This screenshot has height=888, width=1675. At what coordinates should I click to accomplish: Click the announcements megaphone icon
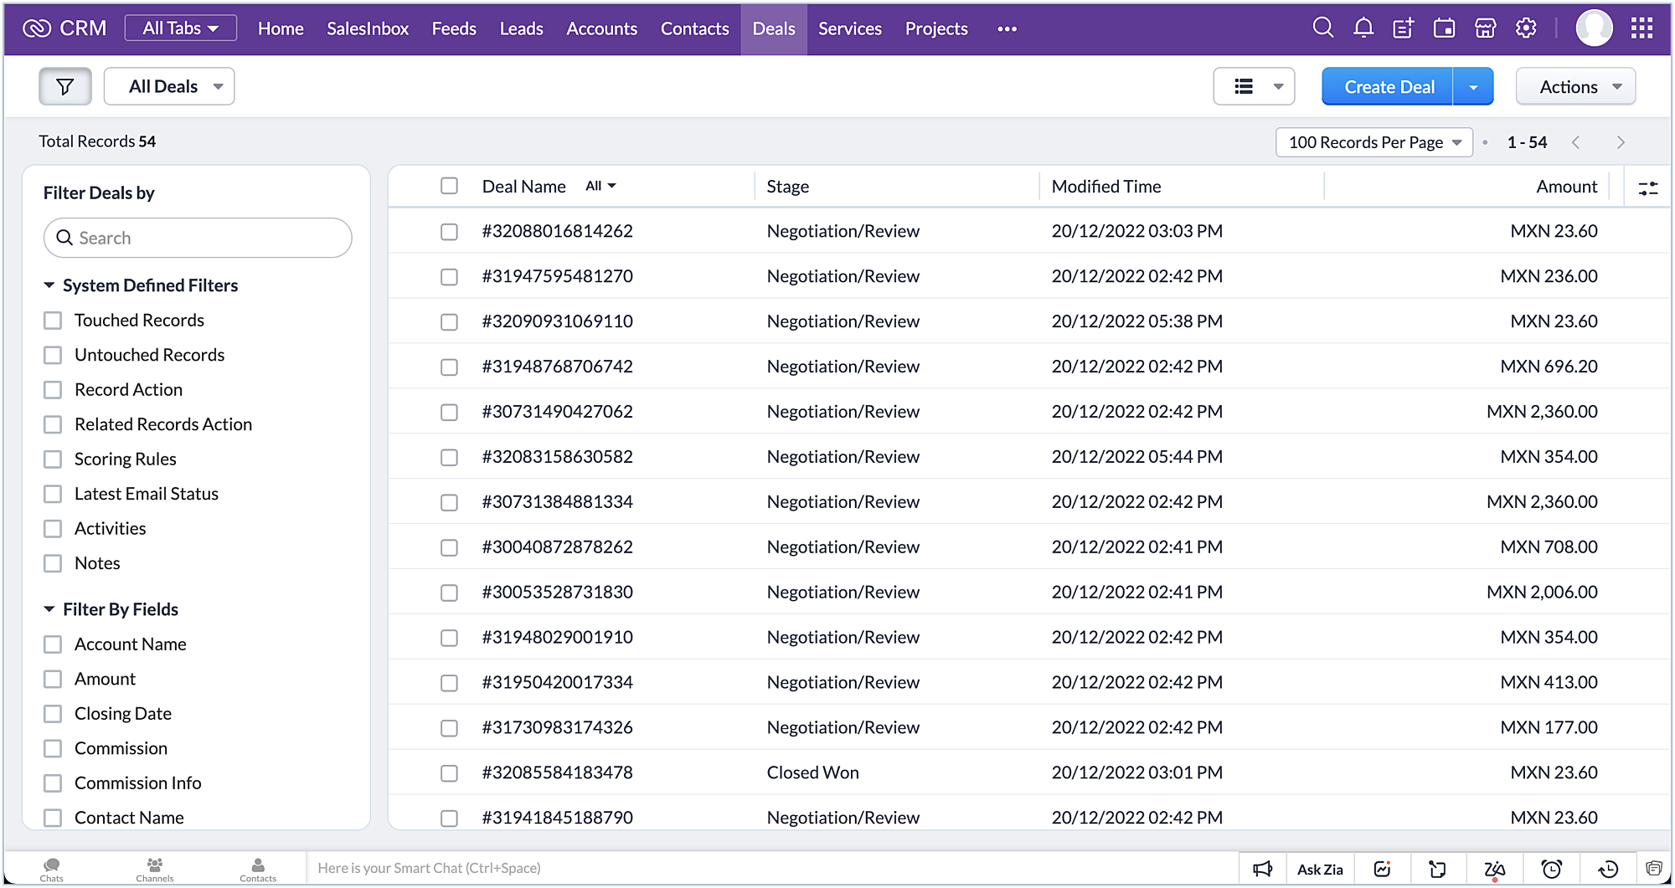pos(1262,869)
